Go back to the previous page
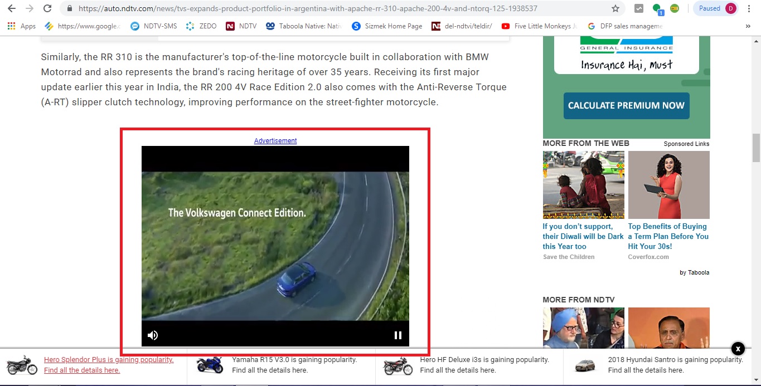Image resolution: width=761 pixels, height=386 pixels. pyautogui.click(x=12, y=8)
